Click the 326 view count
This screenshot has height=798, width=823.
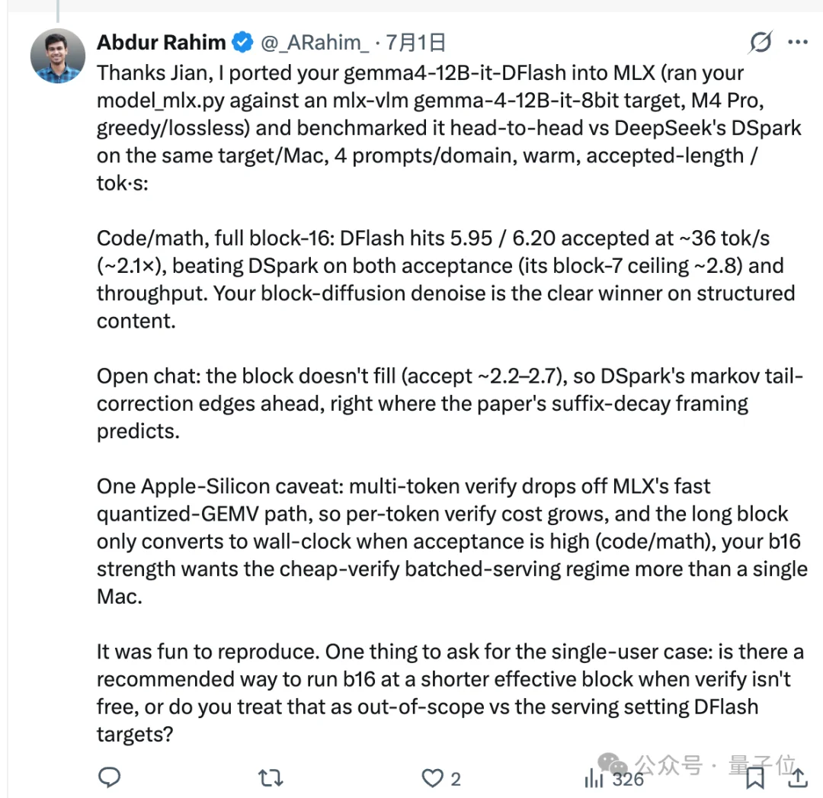coord(628,779)
